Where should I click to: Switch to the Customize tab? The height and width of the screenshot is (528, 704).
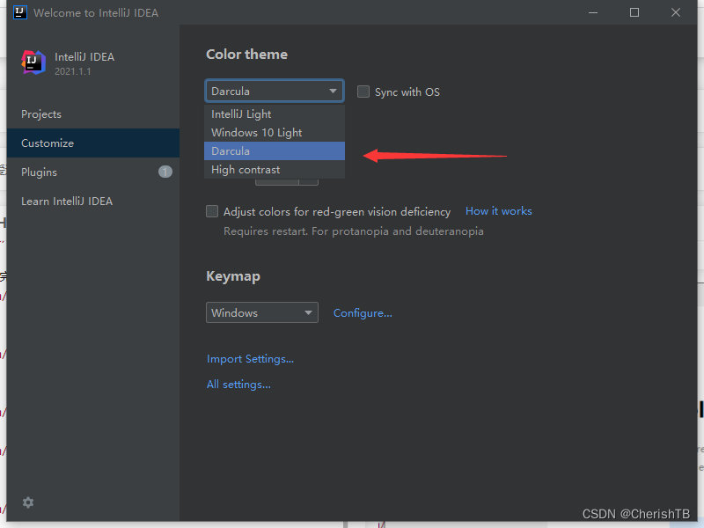tap(93, 143)
